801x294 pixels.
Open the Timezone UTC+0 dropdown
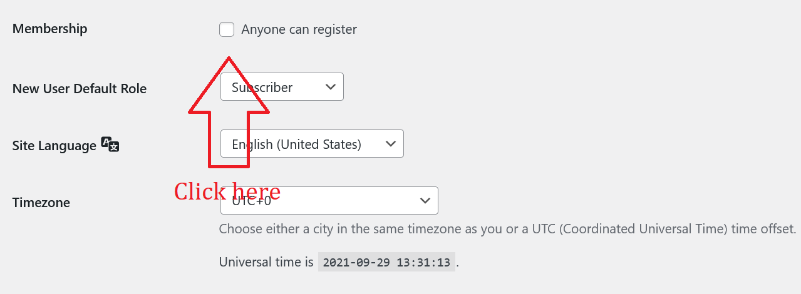(x=329, y=201)
